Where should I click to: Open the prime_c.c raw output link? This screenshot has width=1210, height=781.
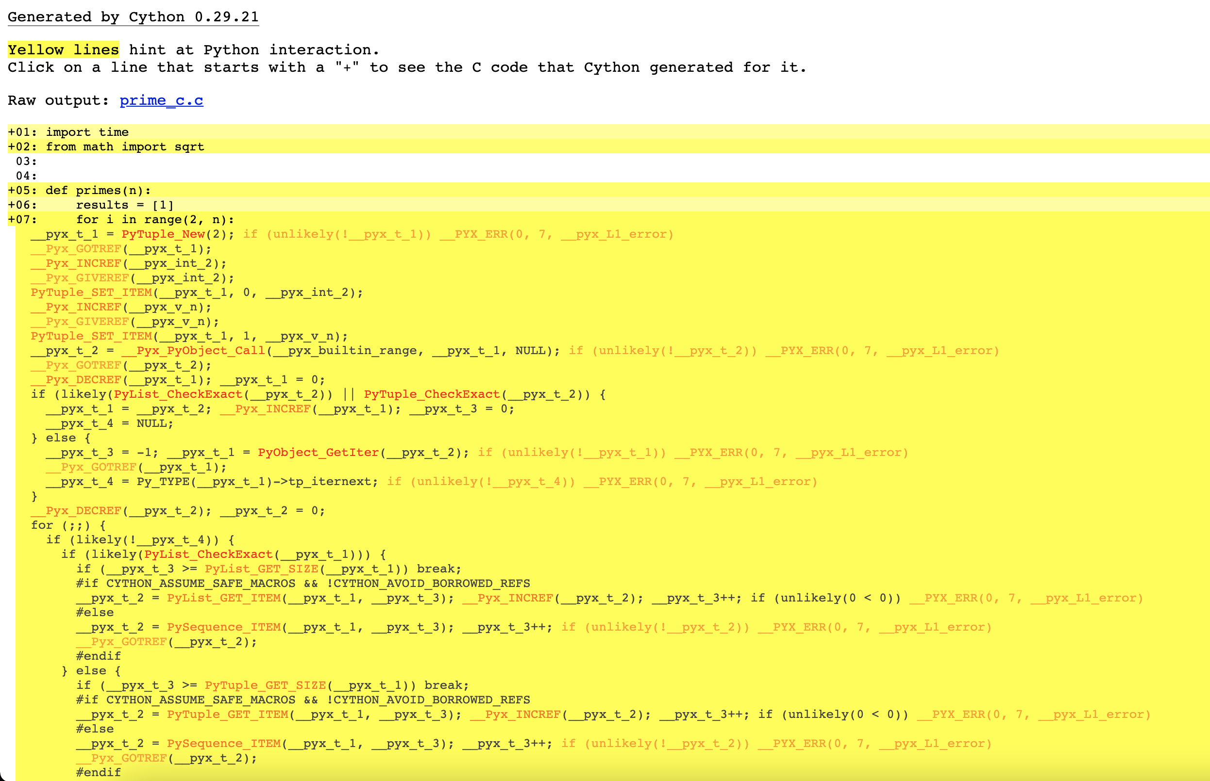coord(161,100)
